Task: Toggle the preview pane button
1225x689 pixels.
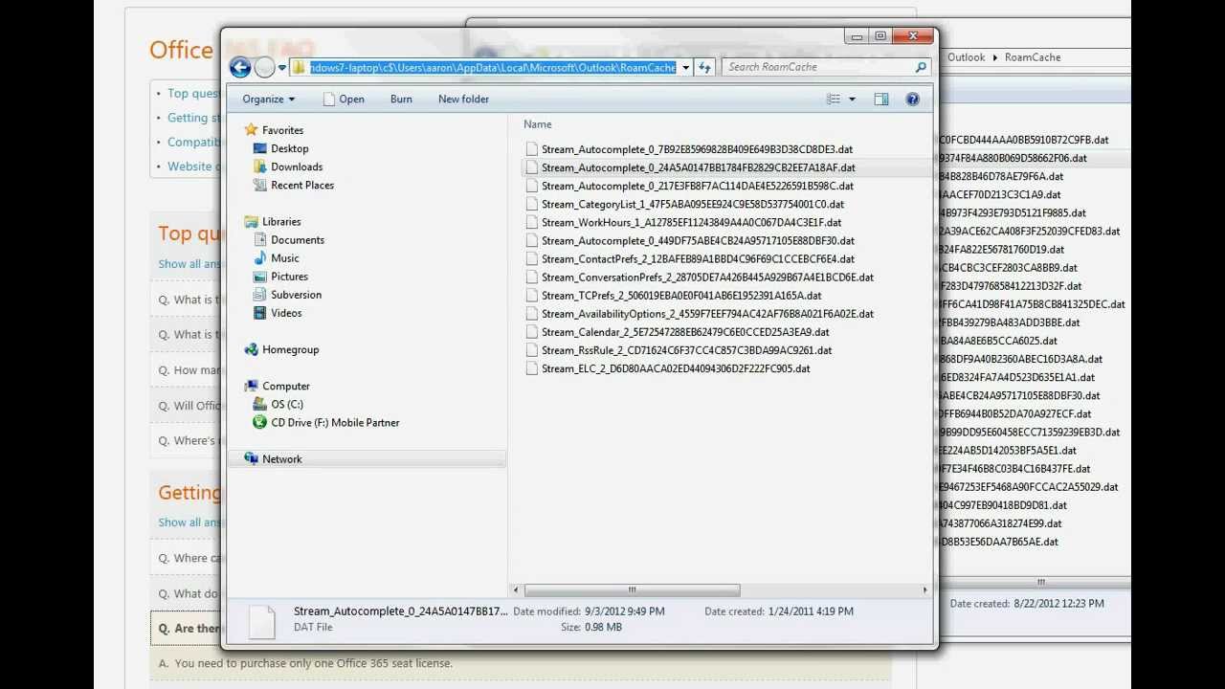Action: pos(881,99)
